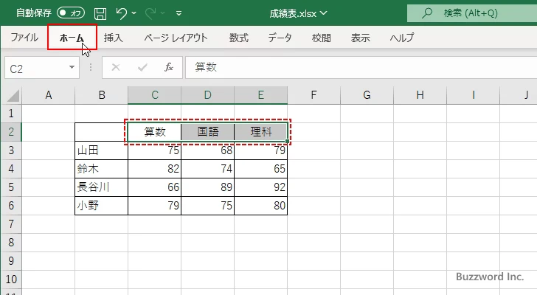Toggle the AutoSave (自動保存) switch
The image size is (537, 295).
tap(71, 13)
